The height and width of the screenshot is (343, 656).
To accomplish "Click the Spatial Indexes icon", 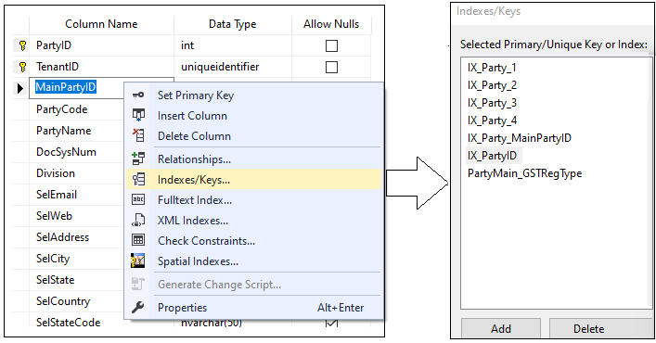I will [137, 260].
